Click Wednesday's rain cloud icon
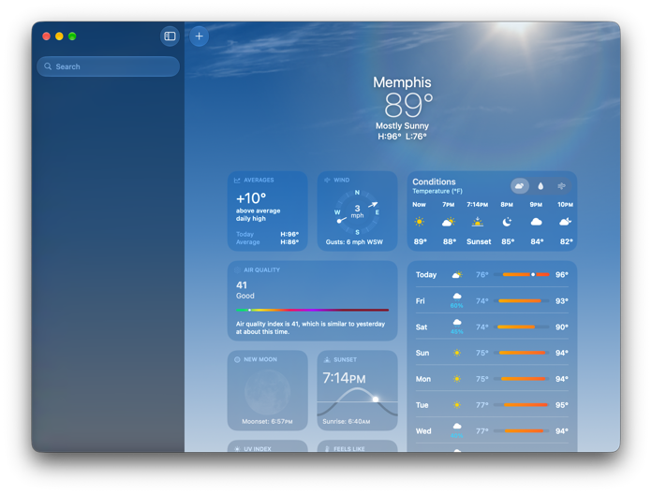Image resolution: width=652 pixels, height=494 pixels. pos(457,427)
